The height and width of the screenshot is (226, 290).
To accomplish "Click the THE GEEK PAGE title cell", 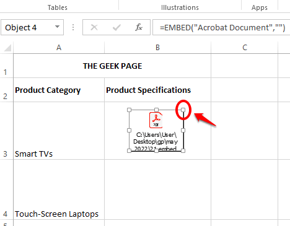I will coord(112,66).
